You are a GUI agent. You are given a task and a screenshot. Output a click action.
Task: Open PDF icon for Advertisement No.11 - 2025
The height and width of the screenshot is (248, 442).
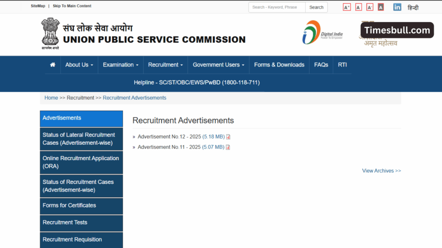pyautogui.click(x=228, y=147)
